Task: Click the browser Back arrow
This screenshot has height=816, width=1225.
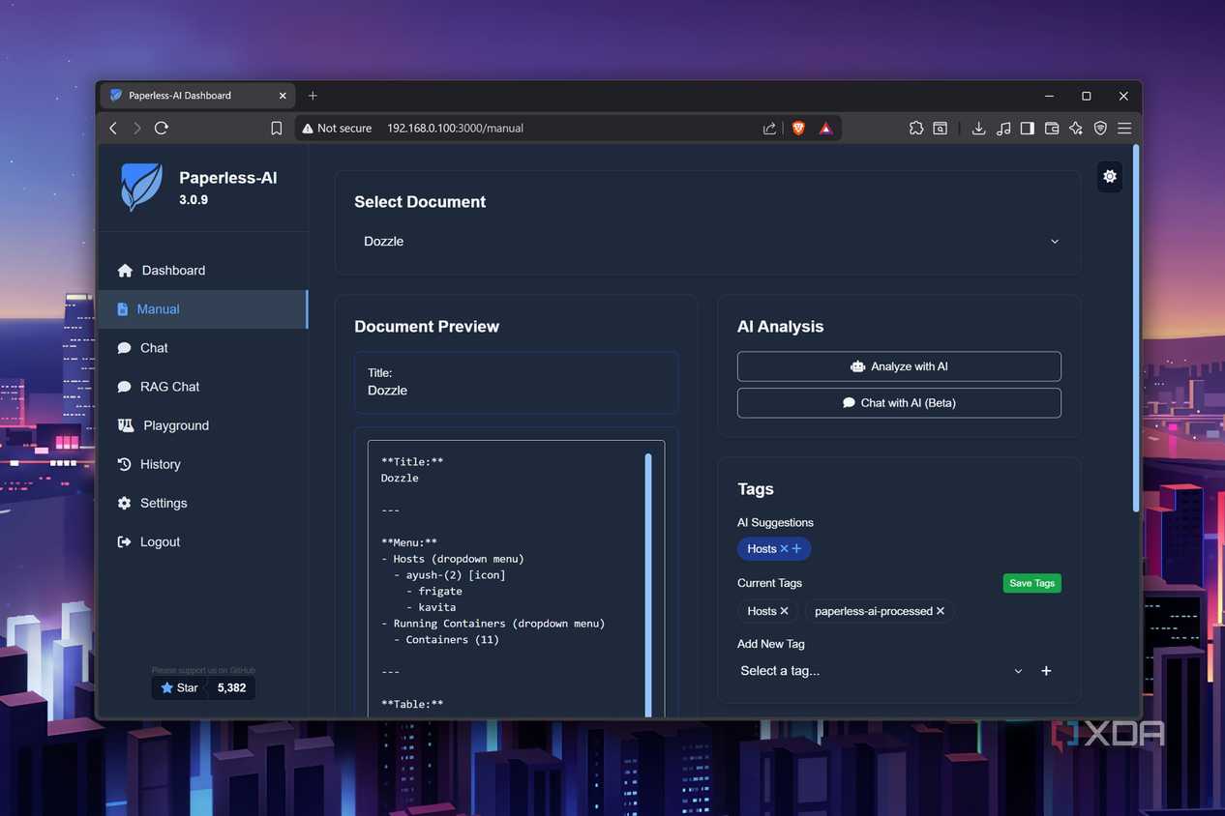Action: click(x=113, y=128)
